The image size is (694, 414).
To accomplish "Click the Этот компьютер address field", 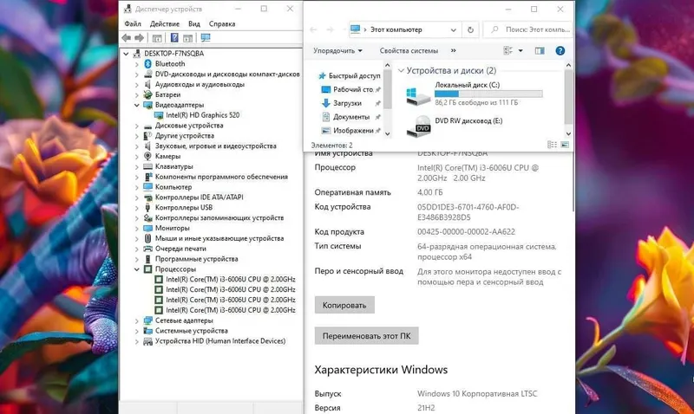I will pyautogui.click(x=405, y=29).
